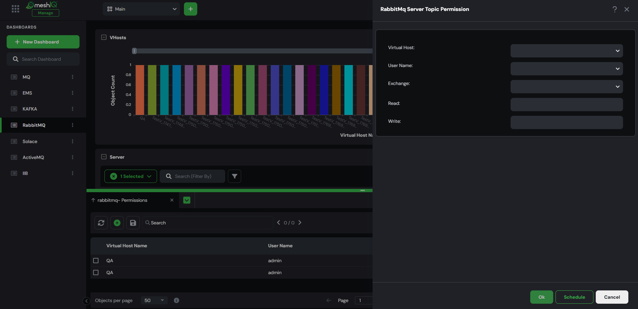Screen dimensions: 638x309
Task: Open the Solace dashboard
Action: coord(30,141)
